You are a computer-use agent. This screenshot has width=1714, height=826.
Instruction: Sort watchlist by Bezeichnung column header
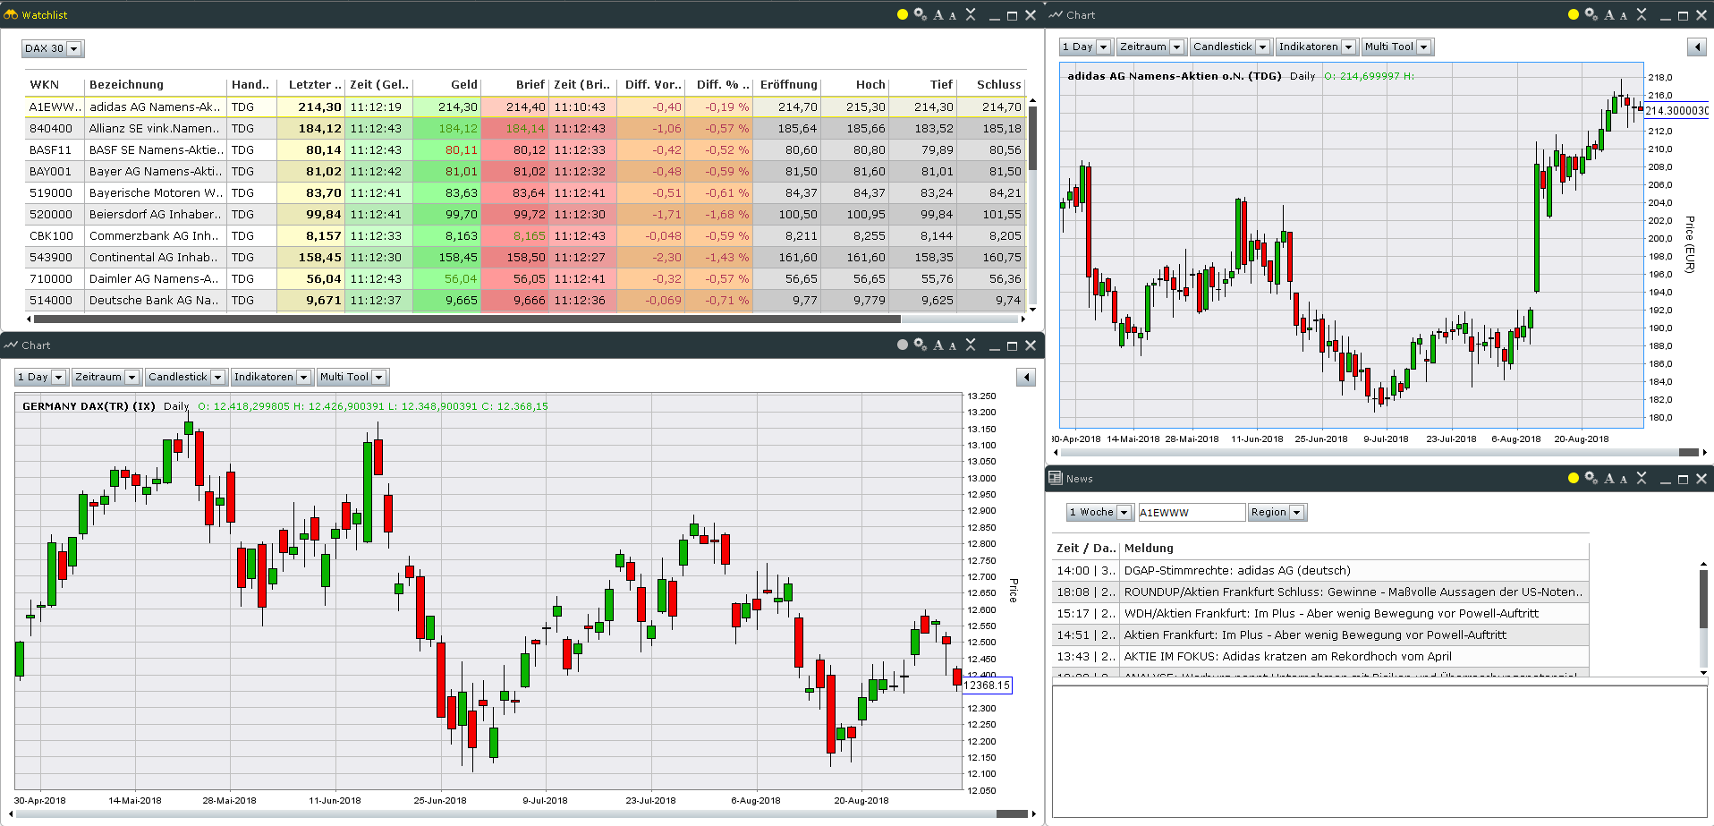pyautogui.click(x=126, y=84)
